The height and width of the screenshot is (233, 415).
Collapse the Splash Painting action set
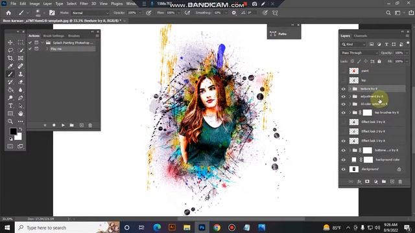point(42,43)
